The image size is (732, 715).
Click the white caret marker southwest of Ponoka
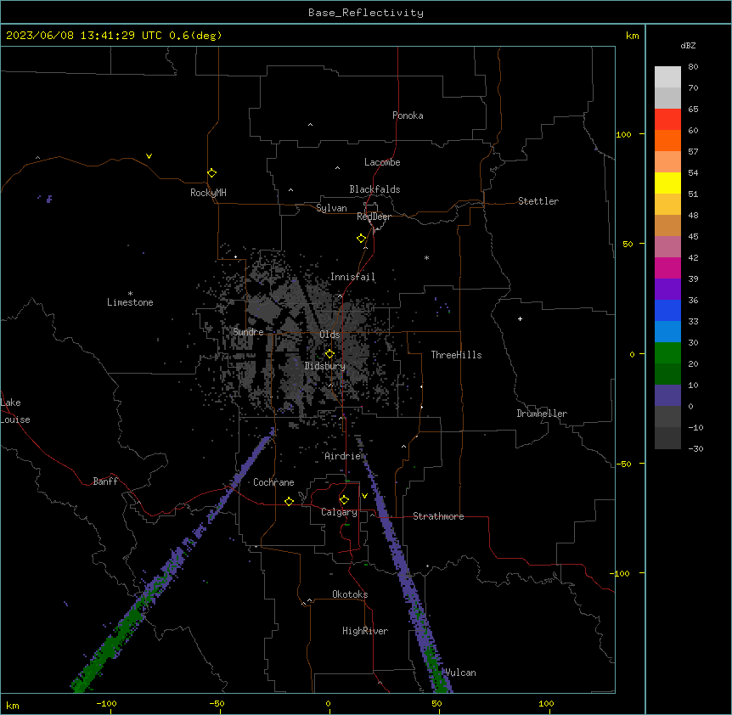(x=311, y=125)
